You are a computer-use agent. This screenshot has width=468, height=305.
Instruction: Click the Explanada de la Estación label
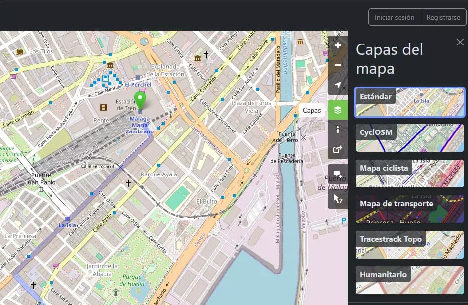coord(165,70)
